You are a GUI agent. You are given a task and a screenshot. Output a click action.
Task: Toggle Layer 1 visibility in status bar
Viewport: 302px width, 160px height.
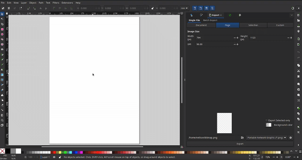pyautogui.click(x=54, y=157)
